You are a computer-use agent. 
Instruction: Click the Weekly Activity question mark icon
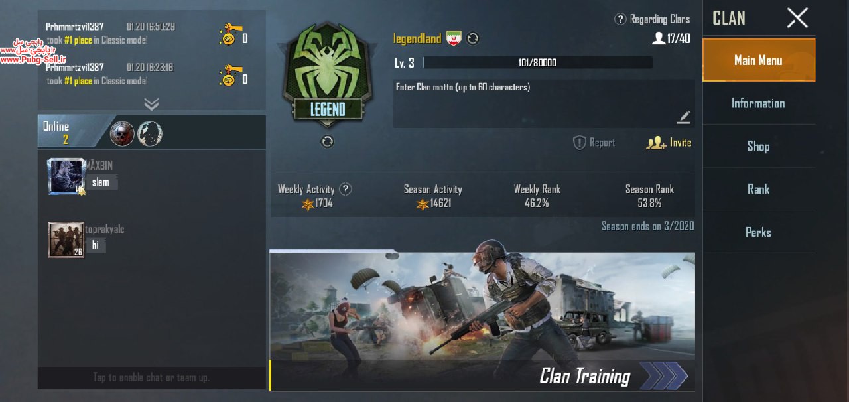point(345,189)
